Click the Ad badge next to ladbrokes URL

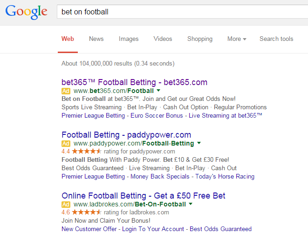[66, 205]
